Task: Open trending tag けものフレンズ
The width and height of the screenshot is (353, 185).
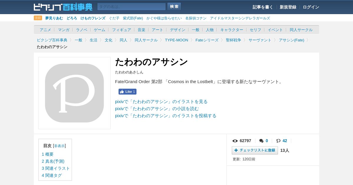Action: [93, 18]
